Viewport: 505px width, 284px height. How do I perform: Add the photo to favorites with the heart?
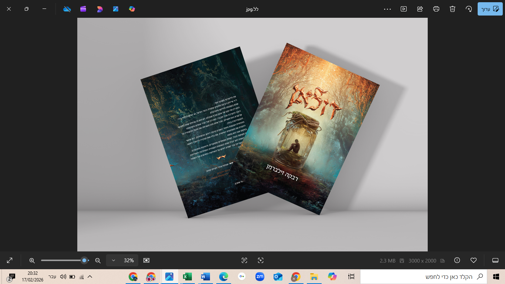tap(473, 260)
